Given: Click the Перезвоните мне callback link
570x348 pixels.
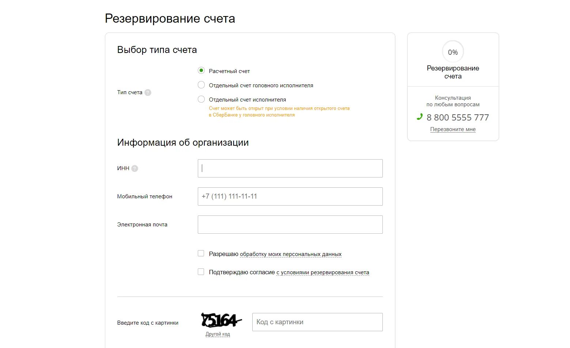Looking at the screenshot, I should (453, 129).
